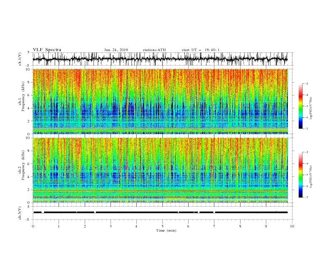Click the date text "Jun. 24, 2019"

pos(116,50)
